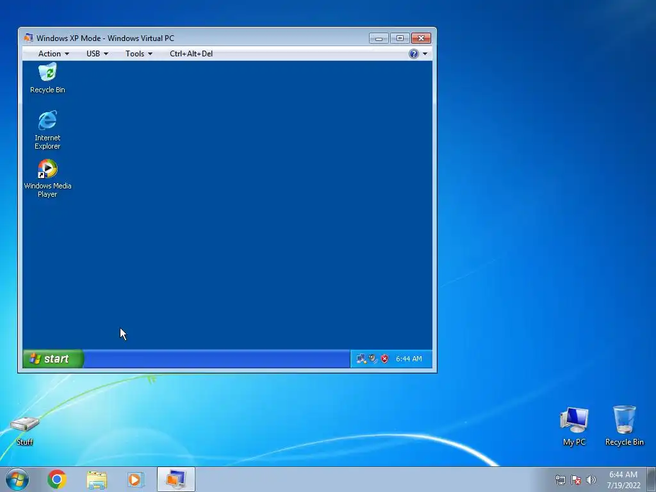Click the Windows 7 tray network icon
The height and width of the screenshot is (492, 656).
point(560,480)
